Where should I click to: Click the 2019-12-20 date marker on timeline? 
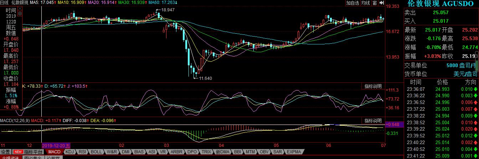coord(56,146)
